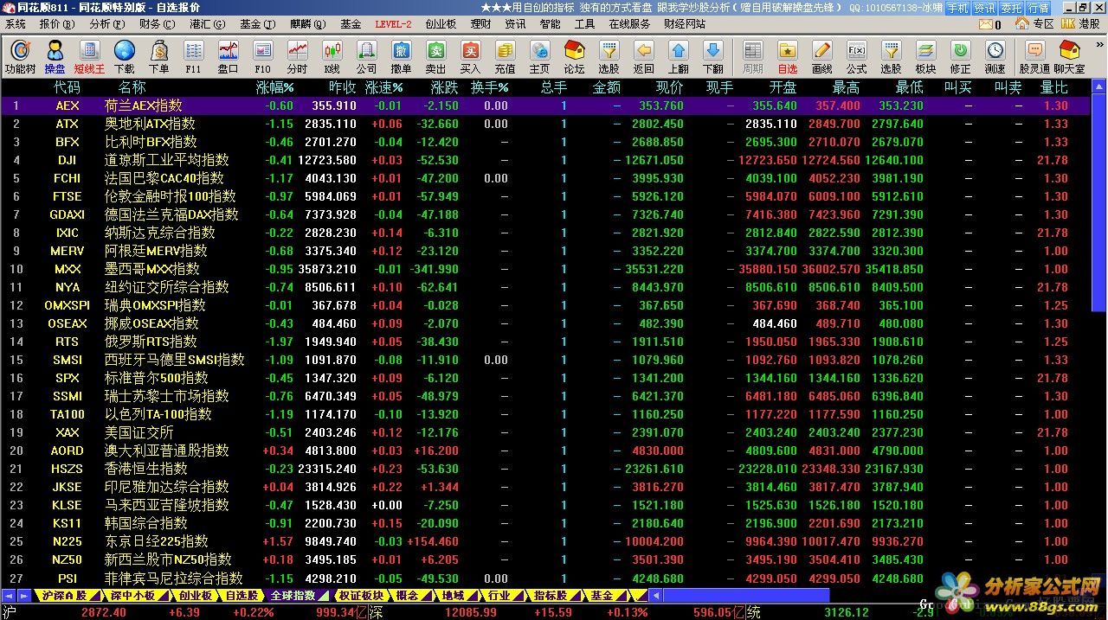Go to 主页 home page icon
The width and height of the screenshot is (1108, 620).
click(x=539, y=56)
